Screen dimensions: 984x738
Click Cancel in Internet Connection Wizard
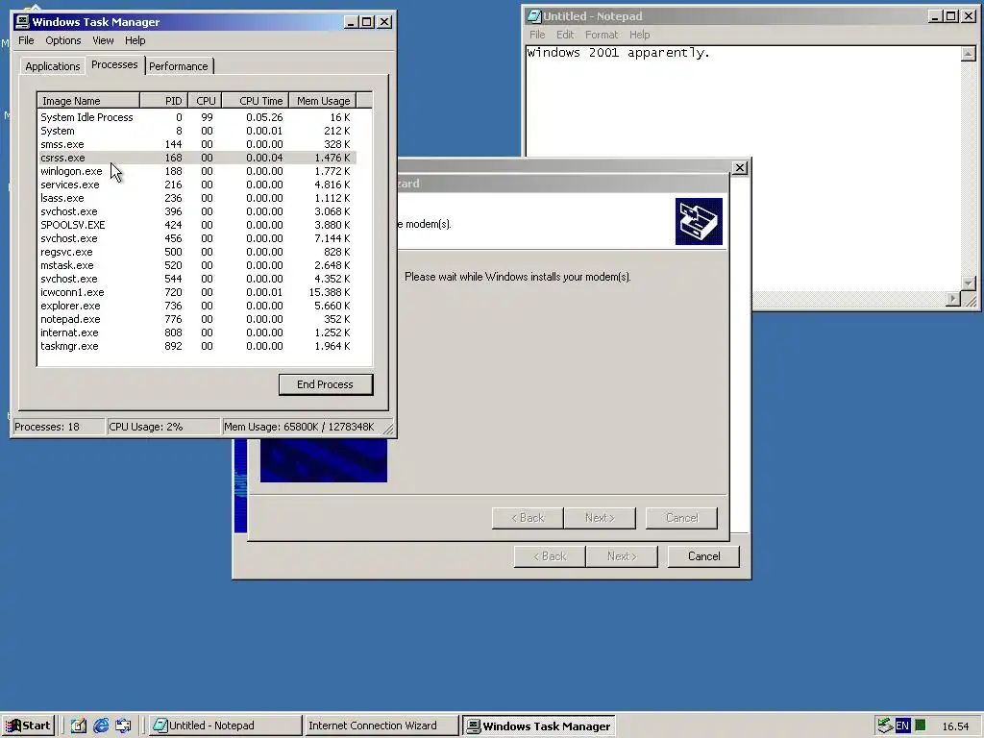coord(703,556)
